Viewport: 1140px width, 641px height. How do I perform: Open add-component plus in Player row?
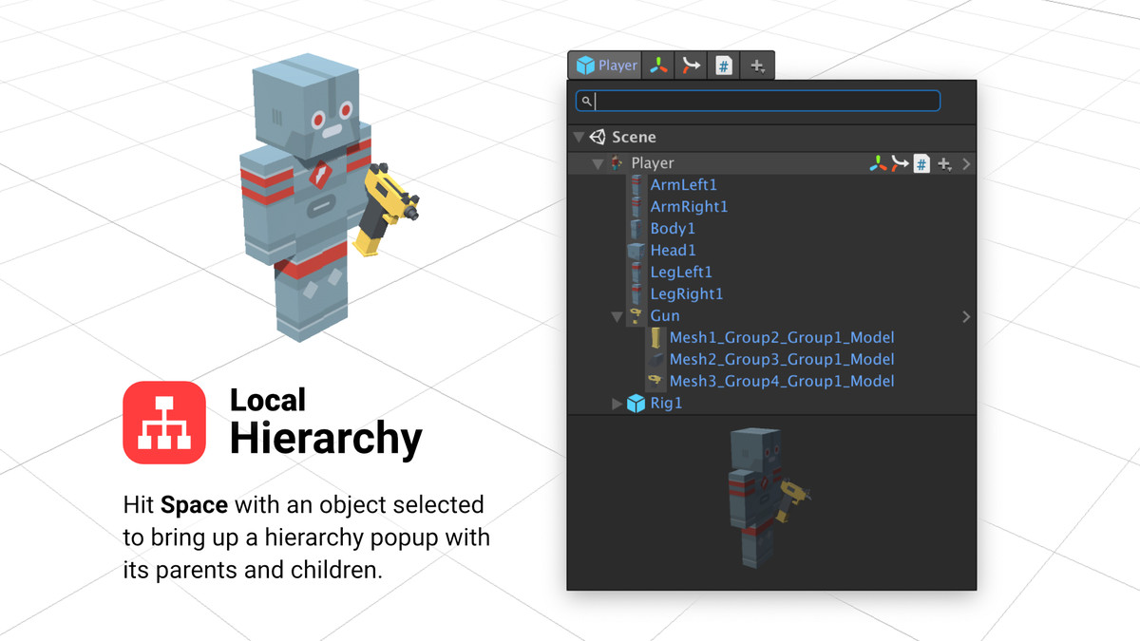tap(944, 164)
